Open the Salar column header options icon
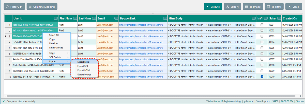This screenshot has height=104, width=305. [x=279, y=18]
